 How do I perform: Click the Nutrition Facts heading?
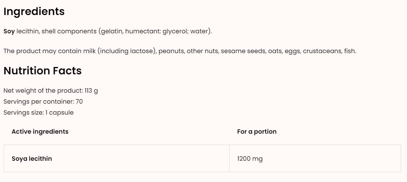click(43, 71)
